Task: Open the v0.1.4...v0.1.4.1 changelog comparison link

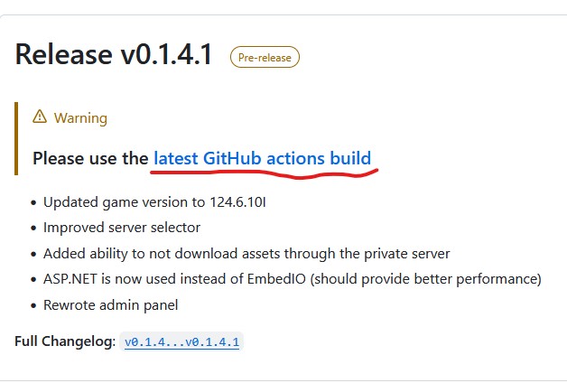Action: tap(181, 341)
